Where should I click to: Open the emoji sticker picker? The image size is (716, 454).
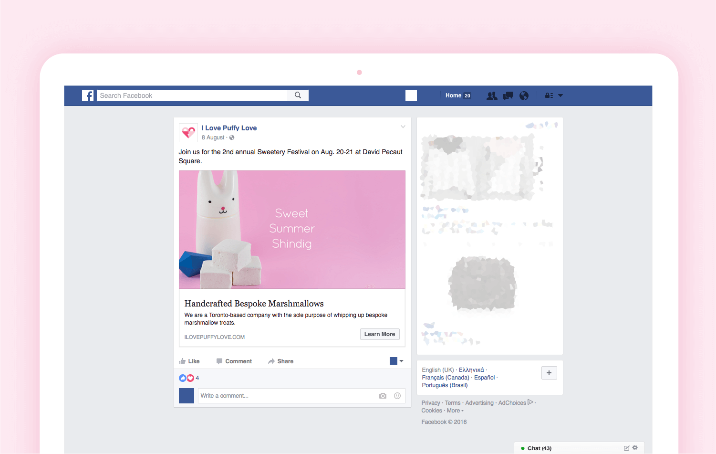coord(397,396)
